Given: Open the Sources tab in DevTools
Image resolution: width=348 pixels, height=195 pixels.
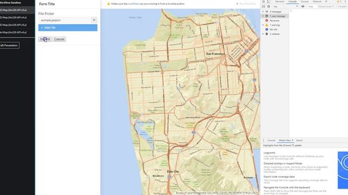Looking at the screenshot, I should point(304,2).
